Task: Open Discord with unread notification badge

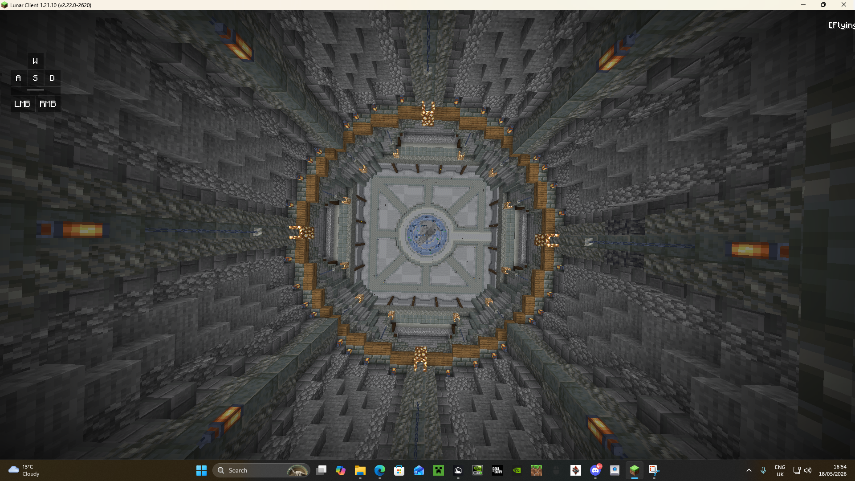Action: pyautogui.click(x=595, y=470)
